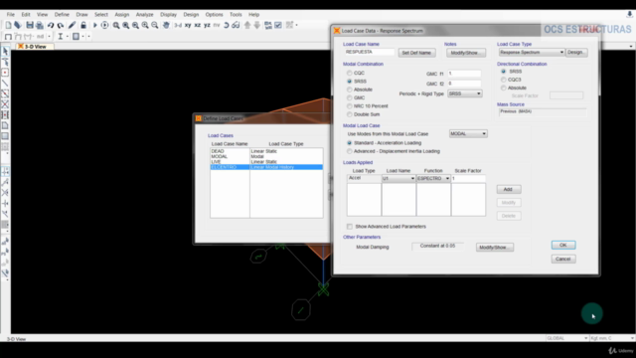
Task: Click the Print icon in toolbar
Action: click(40, 25)
